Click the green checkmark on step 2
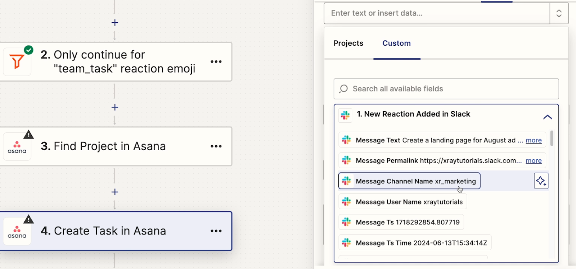The image size is (576, 269). click(28, 50)
